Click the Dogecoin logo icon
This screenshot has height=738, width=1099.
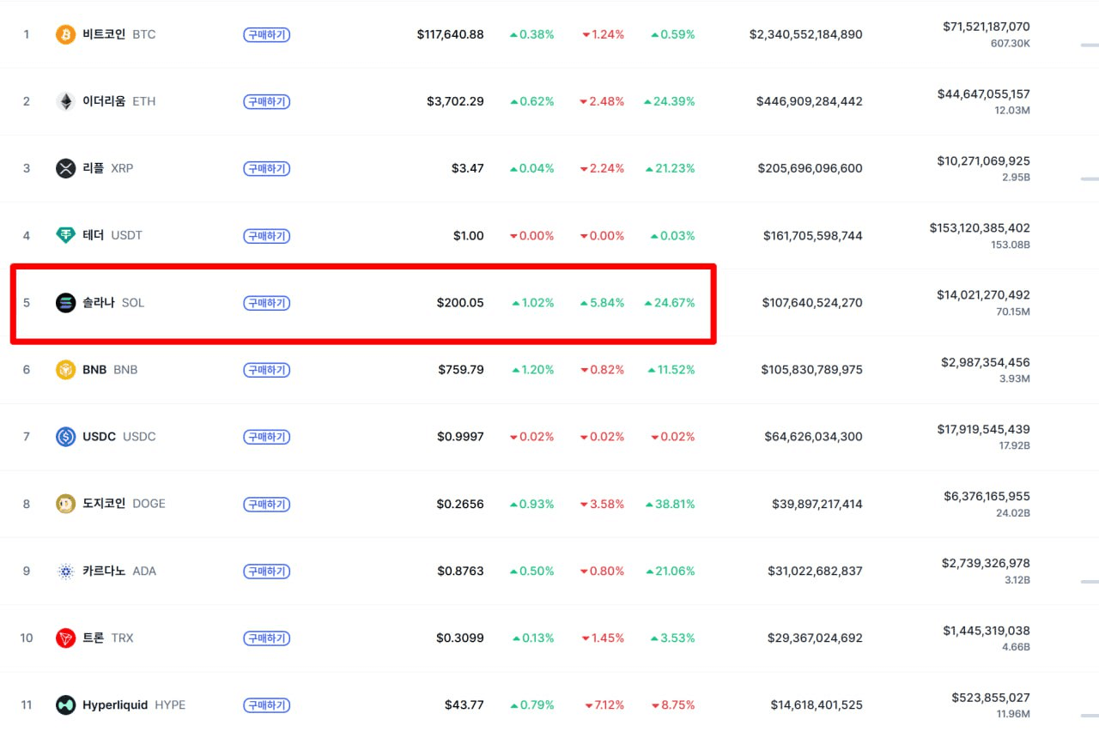pyautogui.click(x=66, y=504)
